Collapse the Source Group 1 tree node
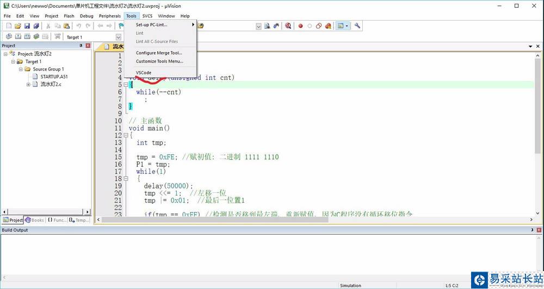The width and height of the screenshot is (544, 289). pos(21,69)
